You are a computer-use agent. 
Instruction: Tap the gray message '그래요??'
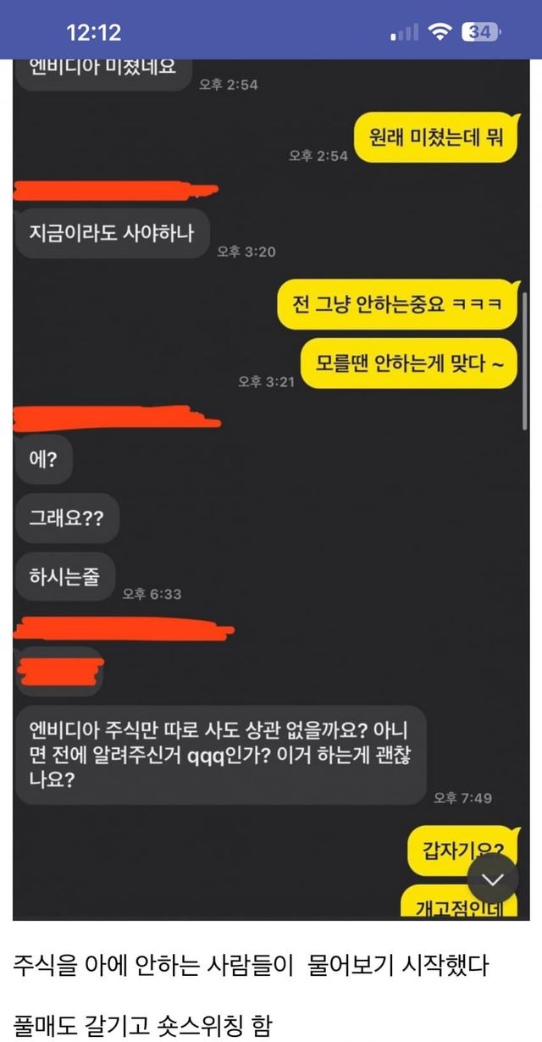pyautogui.click(x=67, y=519)
